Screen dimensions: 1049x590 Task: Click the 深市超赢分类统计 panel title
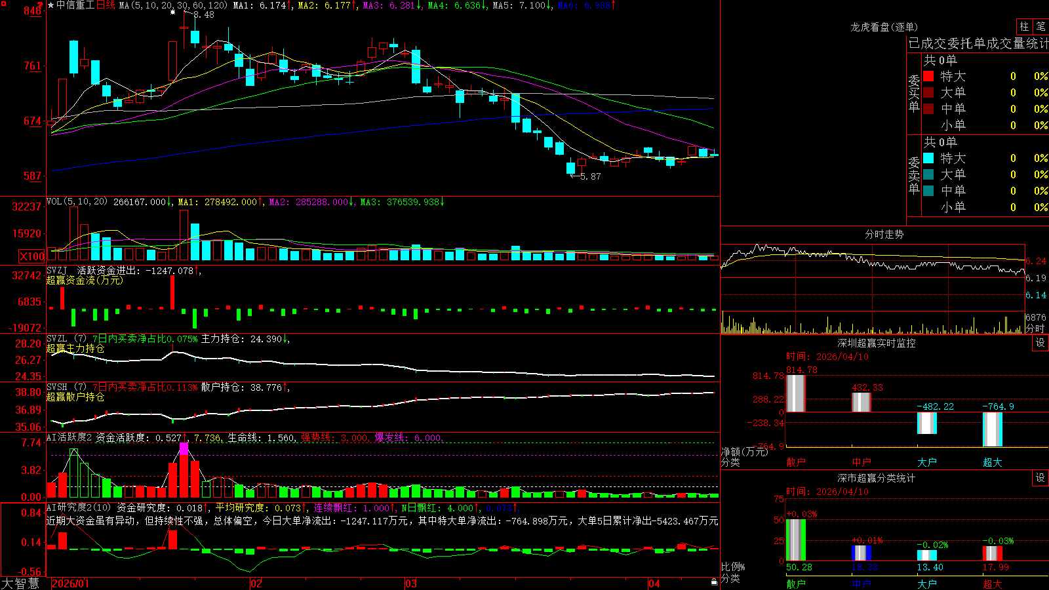coord(877,478)
